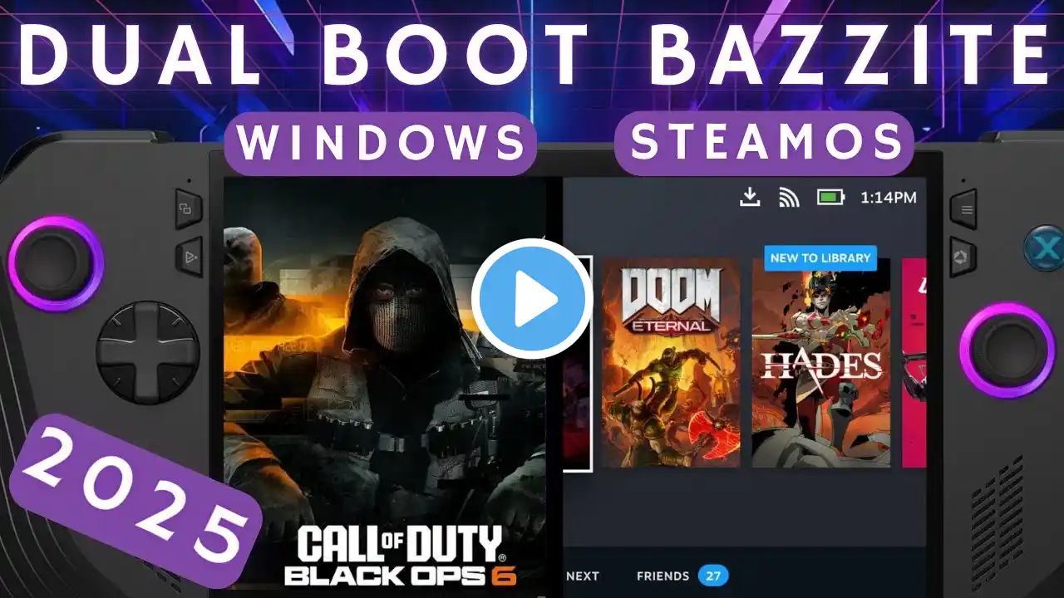Click the Call of Duty Black Ops 6 logo
This screenshot has width=1064, height=598.
pyautogui.click(x=401, y=555)
